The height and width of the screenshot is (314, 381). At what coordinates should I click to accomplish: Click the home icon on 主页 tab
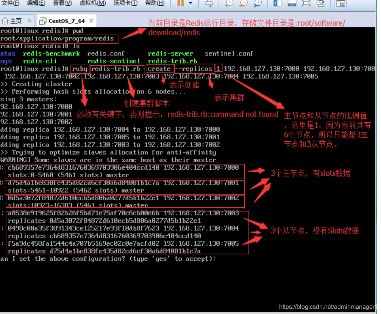pos(5,21)
